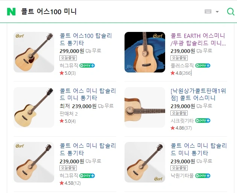Click 판매처 2 sellers link
The width and height of the screenshot is (237, 193).
68,113
